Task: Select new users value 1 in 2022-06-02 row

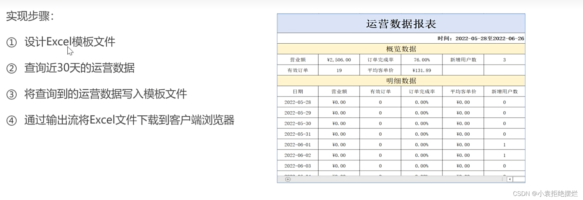Action: point(504,155)
